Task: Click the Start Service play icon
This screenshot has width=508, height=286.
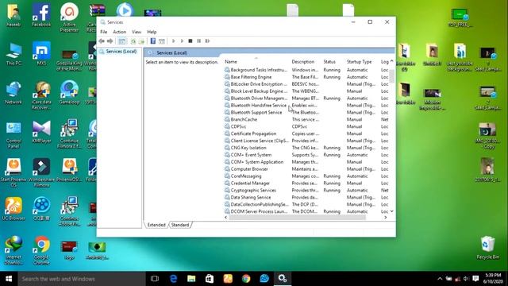Action: pyautogui.click(x=173, y=41)
